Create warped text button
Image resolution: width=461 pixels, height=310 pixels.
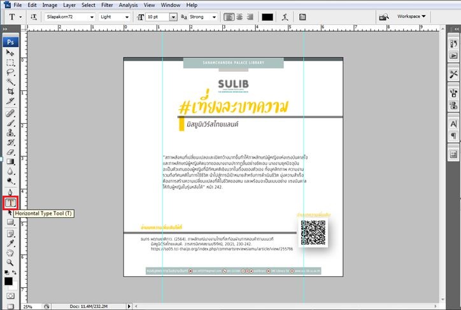(x=285, y=17)
